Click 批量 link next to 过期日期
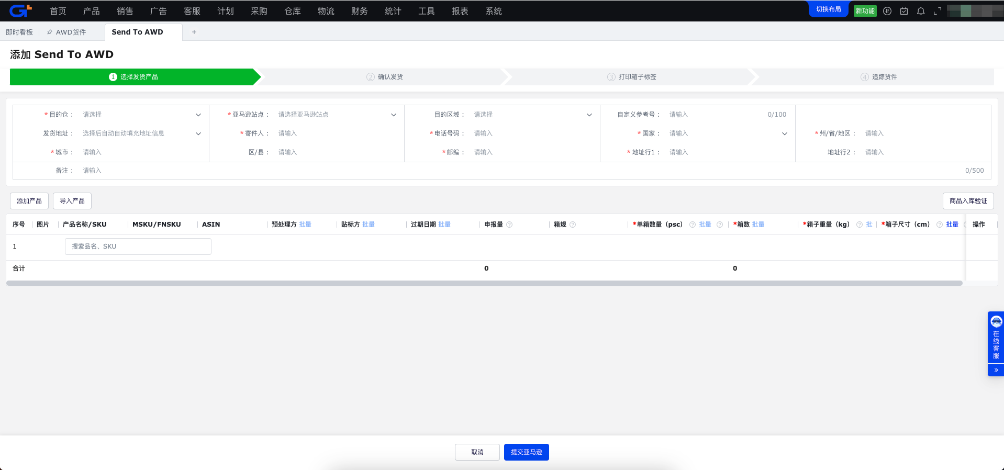 [444, 225]
